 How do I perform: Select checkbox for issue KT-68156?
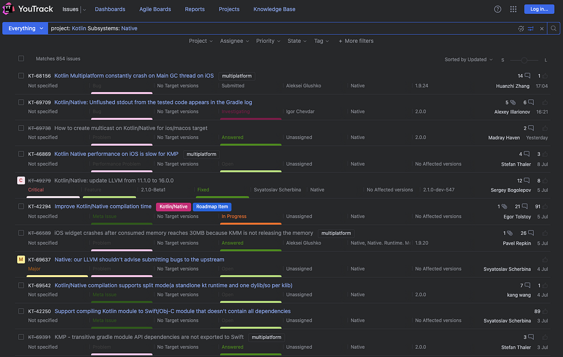pyautogui.click(x=21, y=75)
